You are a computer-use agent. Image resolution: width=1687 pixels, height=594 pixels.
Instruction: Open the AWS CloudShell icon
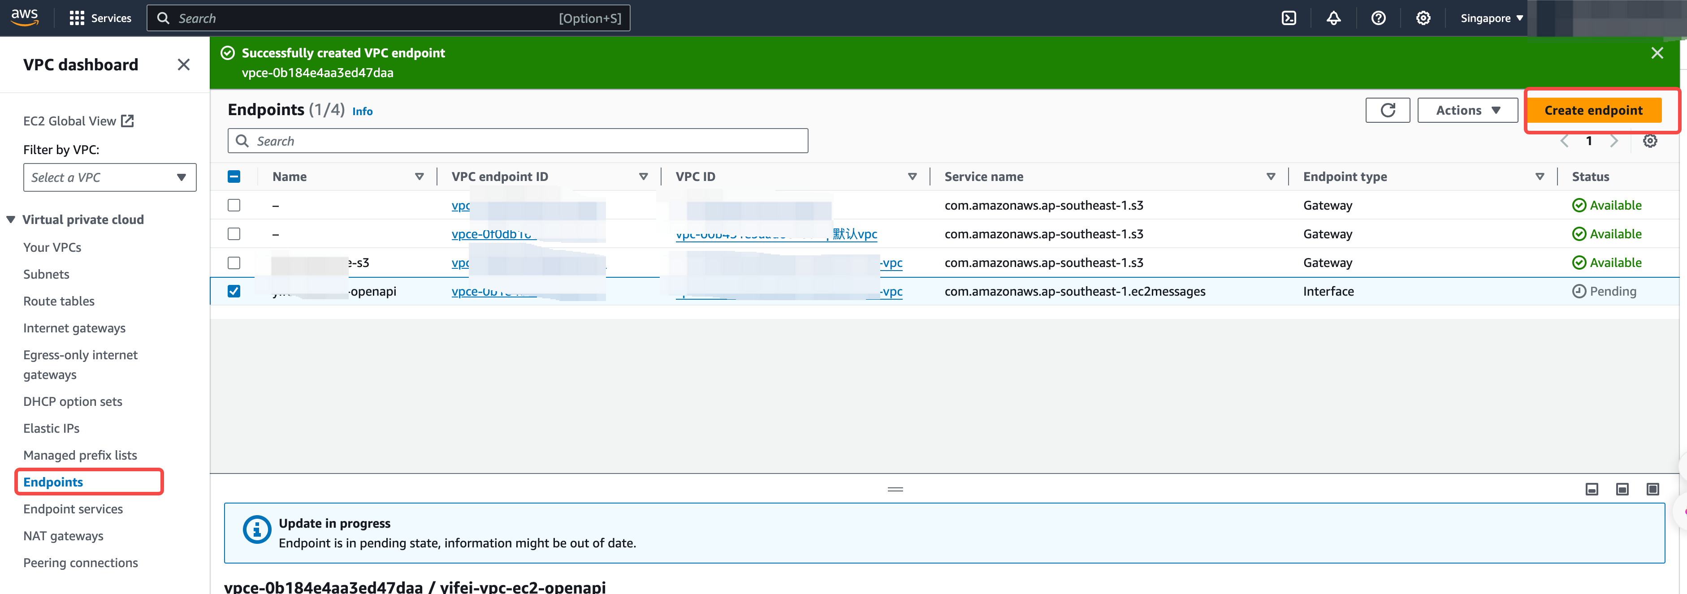pyautogui.click(x=1288, y=18)
